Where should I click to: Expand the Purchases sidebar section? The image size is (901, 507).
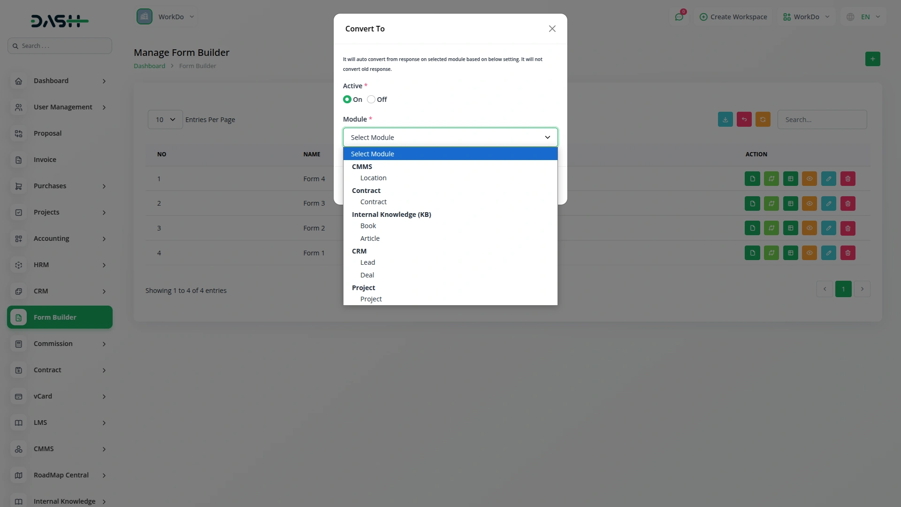tap(60, 186)
